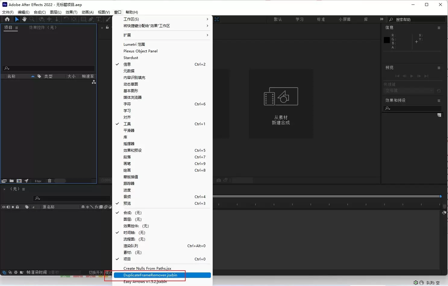The height and width of the screenshot is (286, 448).
Task: Toggle the viewer panel lock icon
Action: [x=107, y=27]
